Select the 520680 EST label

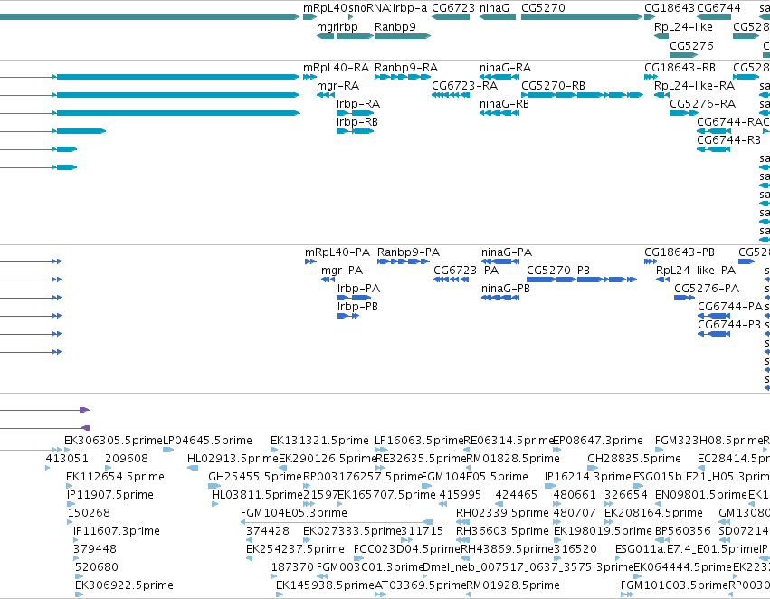97,566
